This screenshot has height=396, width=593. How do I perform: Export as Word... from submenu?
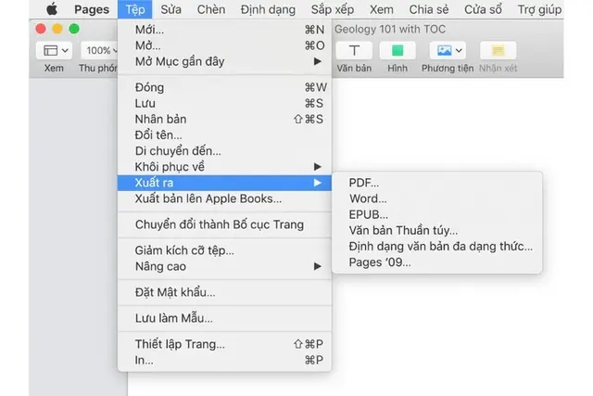436,198
